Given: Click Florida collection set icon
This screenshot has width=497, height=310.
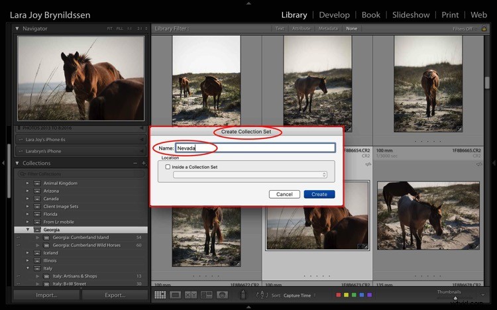Looking at the screenshot, I should (x=37, y=214).
